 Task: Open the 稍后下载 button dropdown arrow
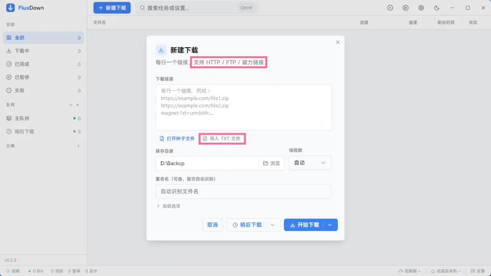[x=272, y=225]
